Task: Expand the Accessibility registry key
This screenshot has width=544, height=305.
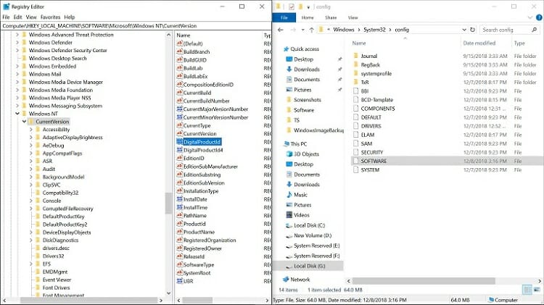Action: [x=30, y=130]
